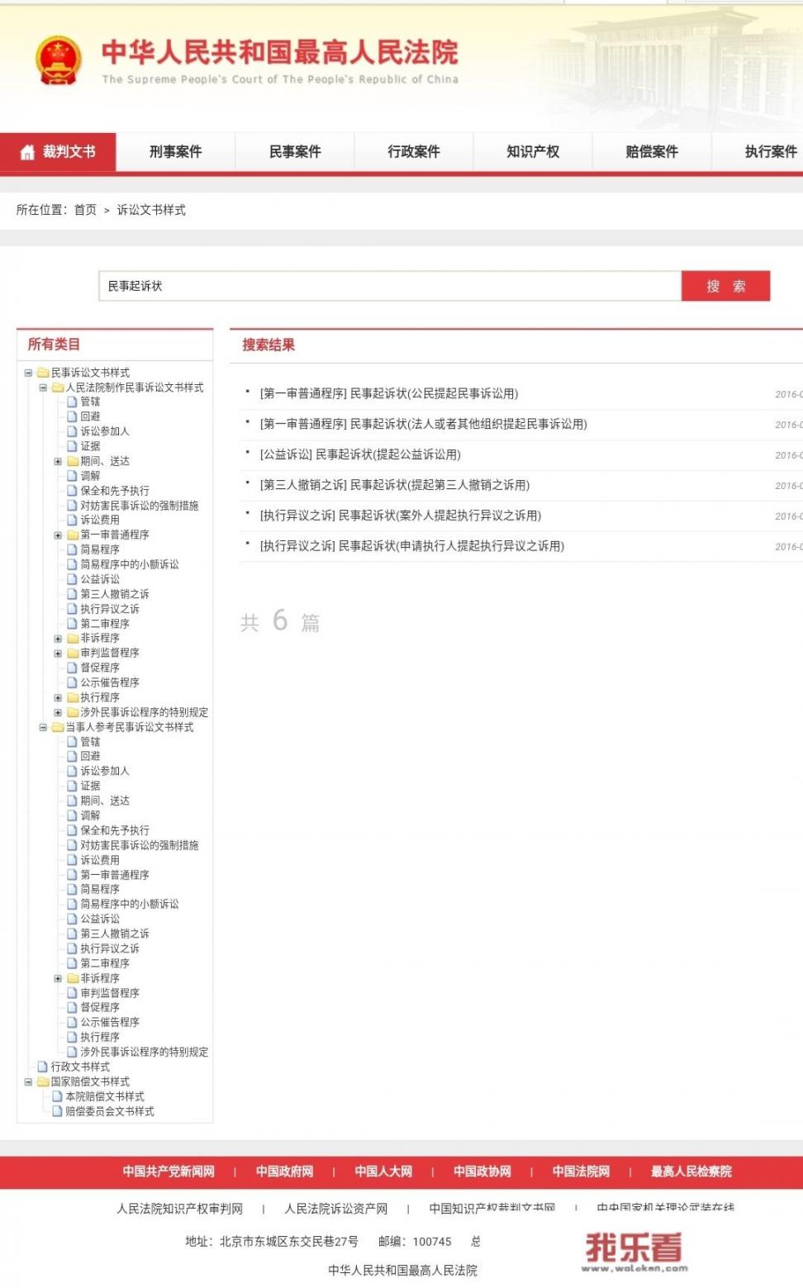Select 本院赔偿文书样式 in the tree
Image resolution: width=803 pixels, height=1288 pixels.
105,1096
